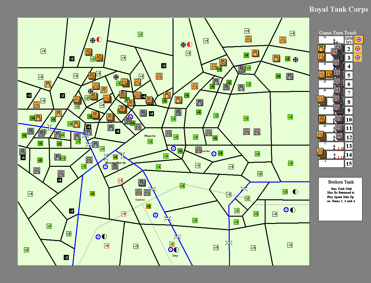Screen dimensions: 371x283
Task: Select gray 125 counter beside black +4
Action: pyautogui.click(x=143, y=113)
